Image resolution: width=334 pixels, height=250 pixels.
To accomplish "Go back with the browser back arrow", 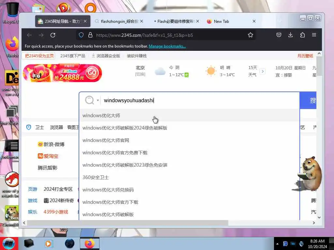I will pyautogui.click(x=29, y=35).
